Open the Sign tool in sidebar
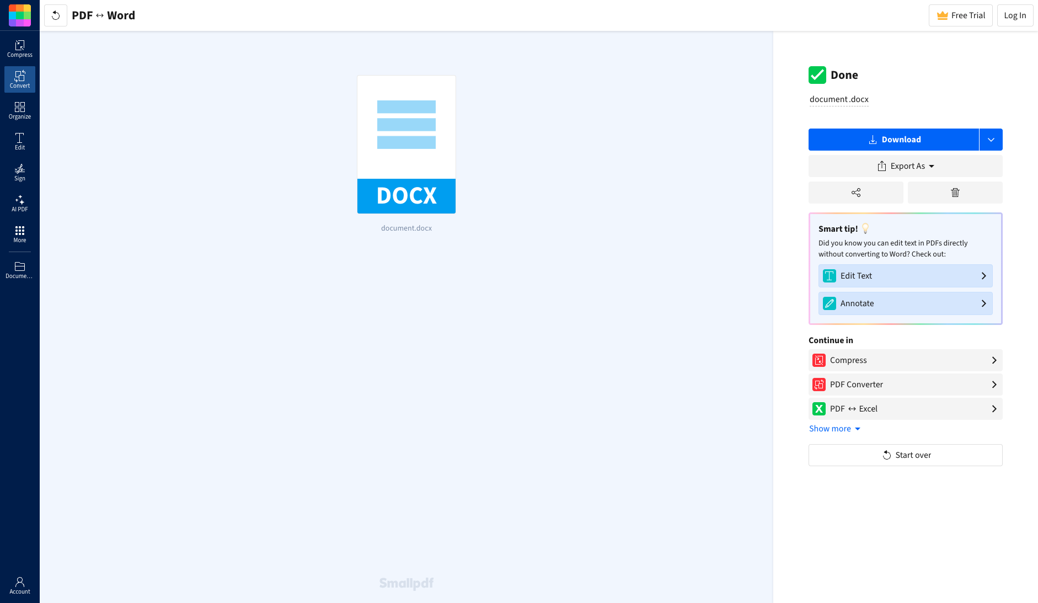 coord(20,172)
